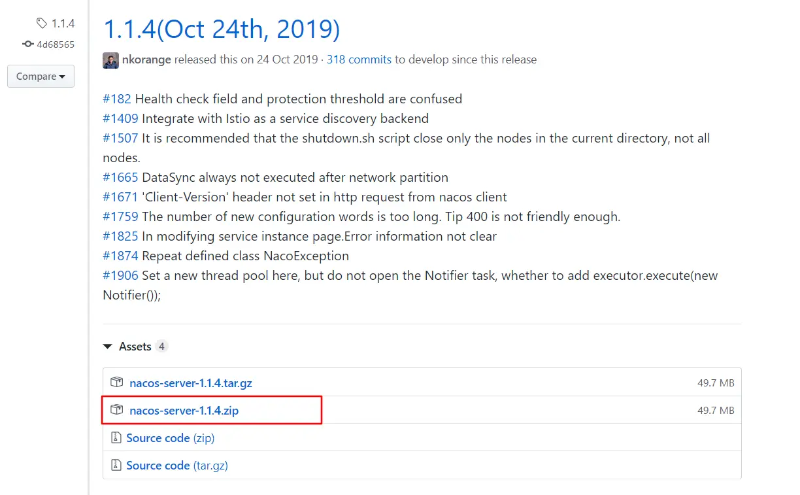Open commit 4d68565
Image resolution: width=800 pixels, height=495 pixels.
56,44
